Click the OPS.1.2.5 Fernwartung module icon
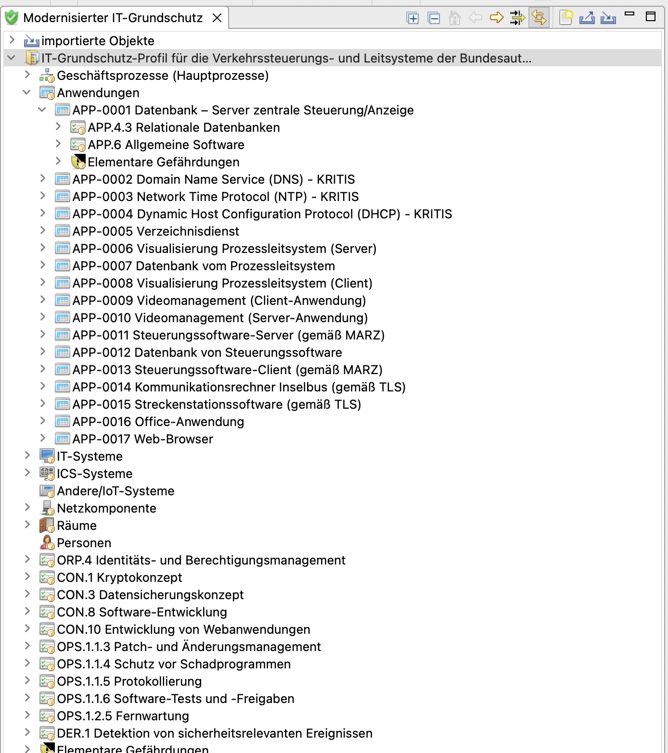 (x=47, y=716)
